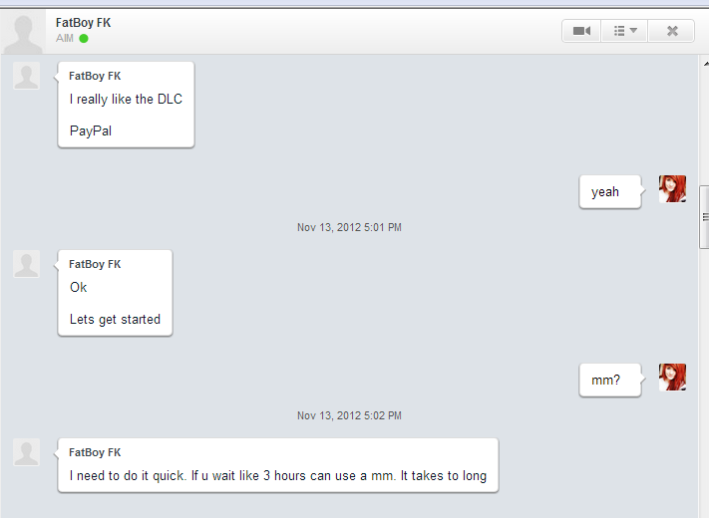Click the red-haired avatar next to 'mm?'
Viewport: 709px width, 518px height.
[672, 378]
